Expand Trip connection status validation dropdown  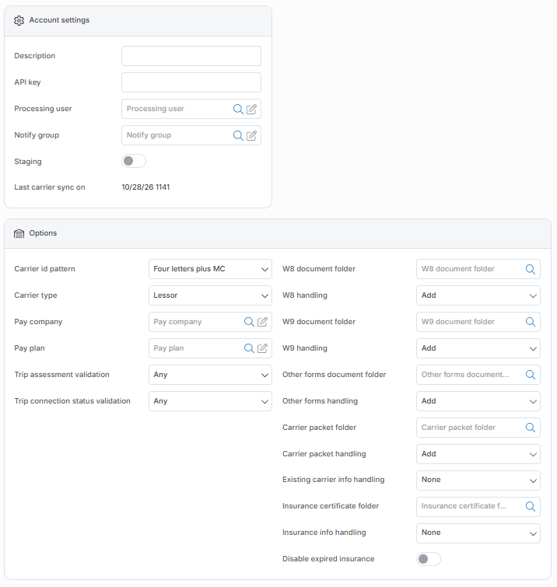tap(210, 401)
